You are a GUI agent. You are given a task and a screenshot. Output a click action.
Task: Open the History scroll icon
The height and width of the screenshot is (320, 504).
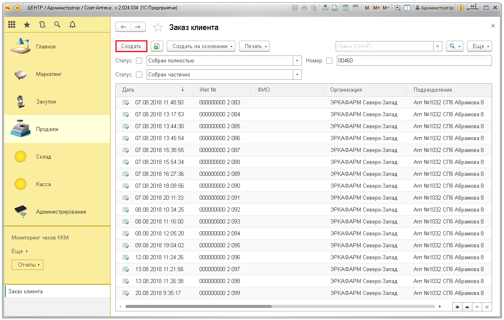point(42,25)
